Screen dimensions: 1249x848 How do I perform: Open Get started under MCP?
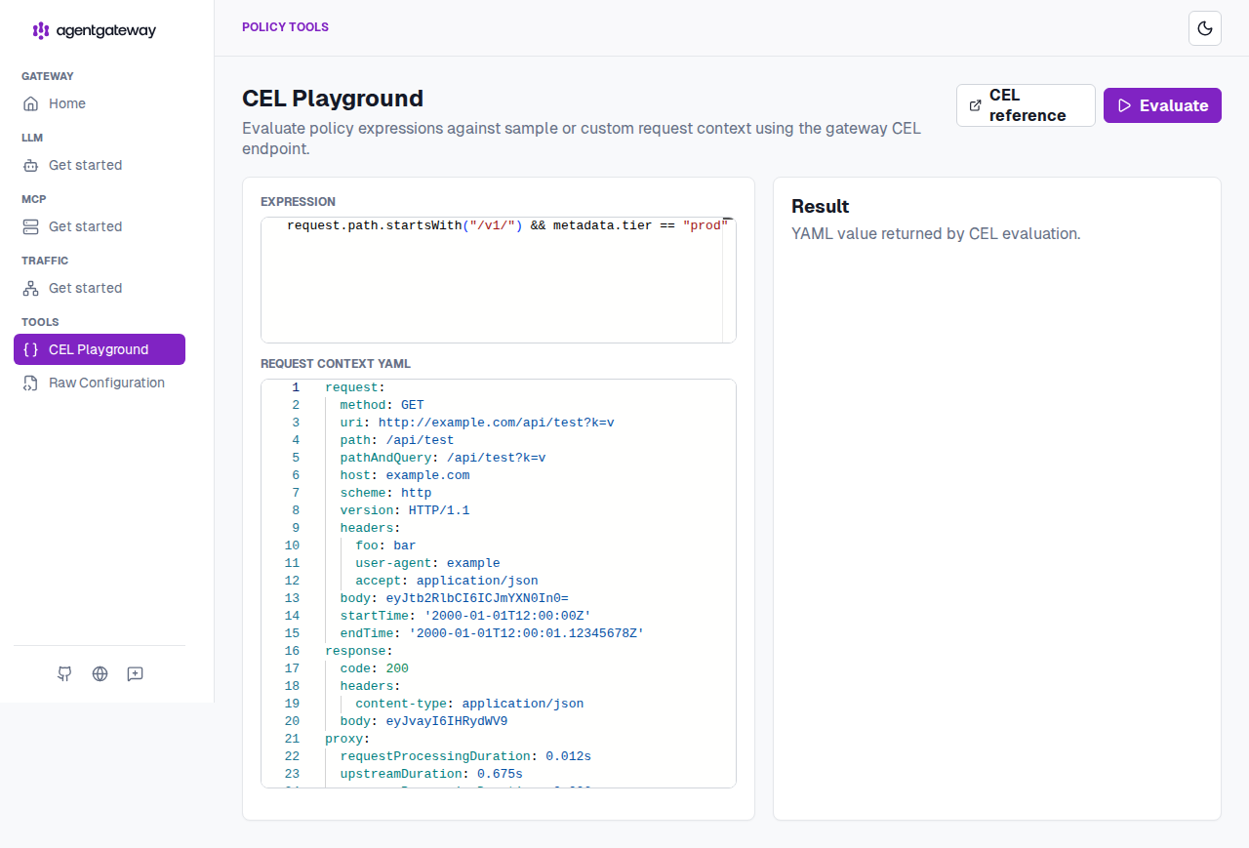pyautogui.click(x=100, y=226)
